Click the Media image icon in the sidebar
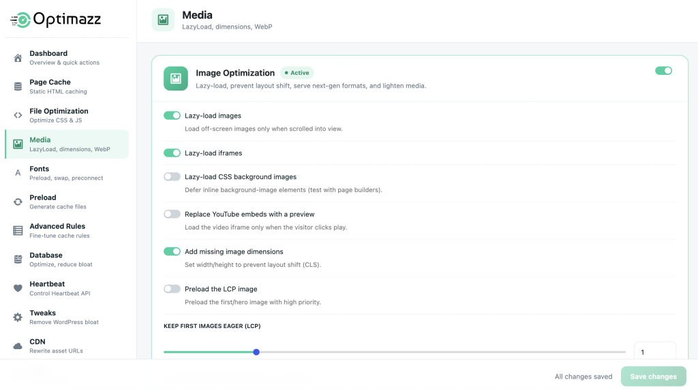Screen dimensions: 698x390 [x=18, y=144]
